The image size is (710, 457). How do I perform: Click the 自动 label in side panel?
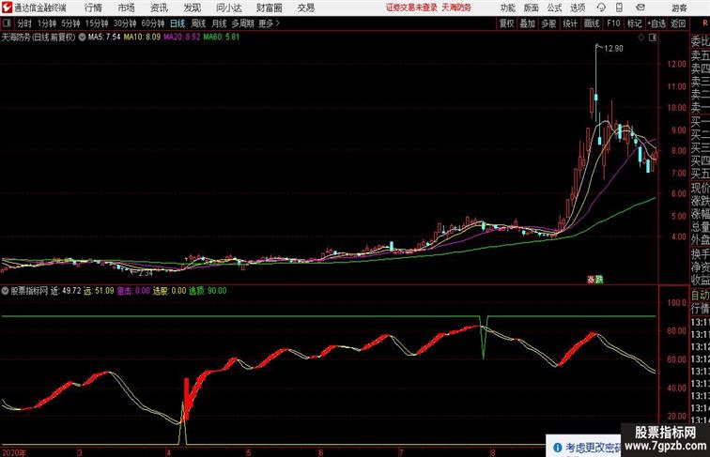pyautogui.click(x=700, y=295)
